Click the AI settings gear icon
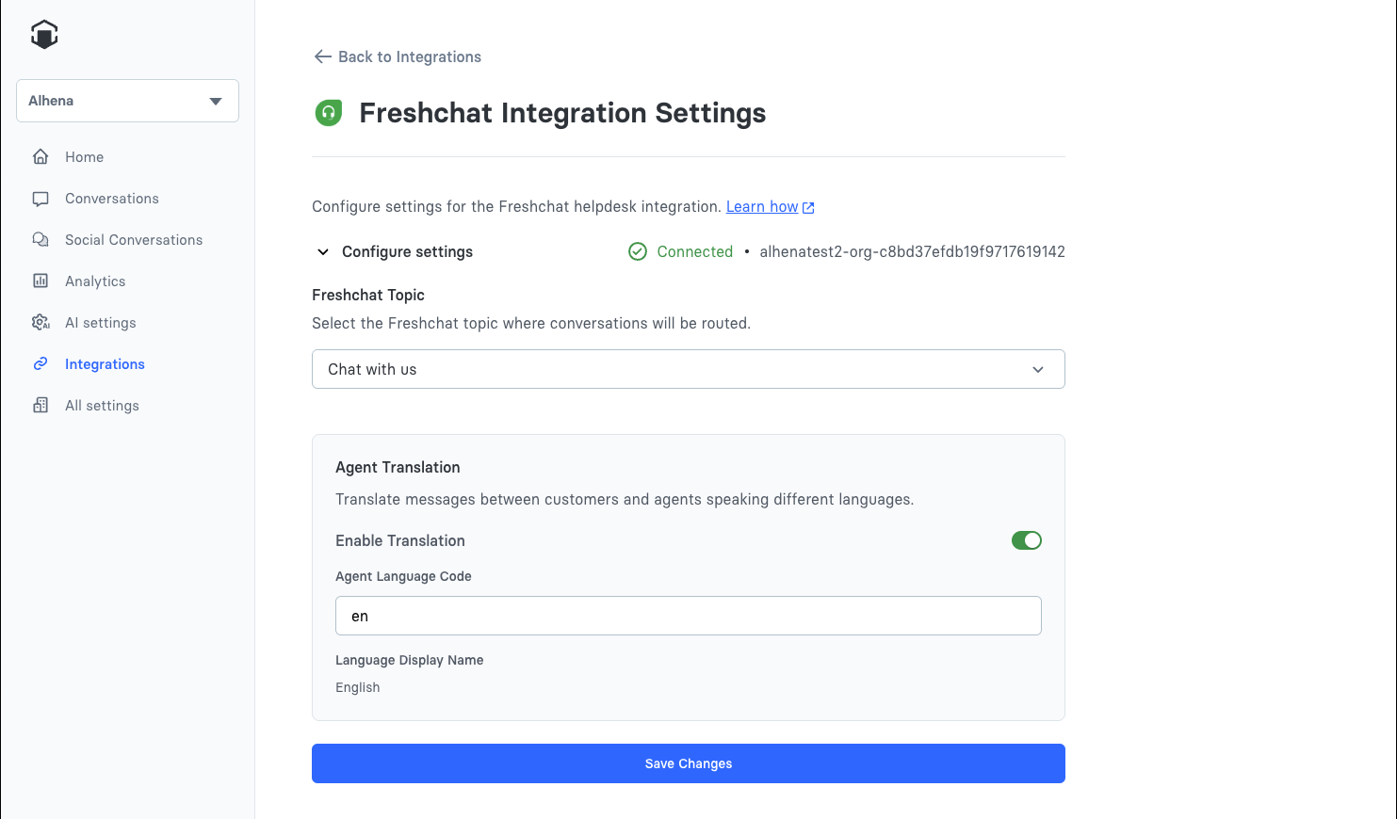 (41, 323)
